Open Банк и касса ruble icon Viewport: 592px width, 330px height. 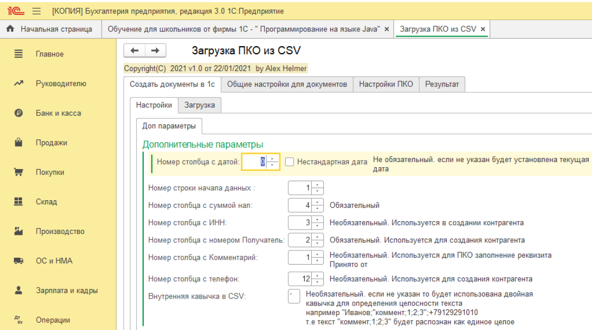pyautogui.click(x=19, y=113)
